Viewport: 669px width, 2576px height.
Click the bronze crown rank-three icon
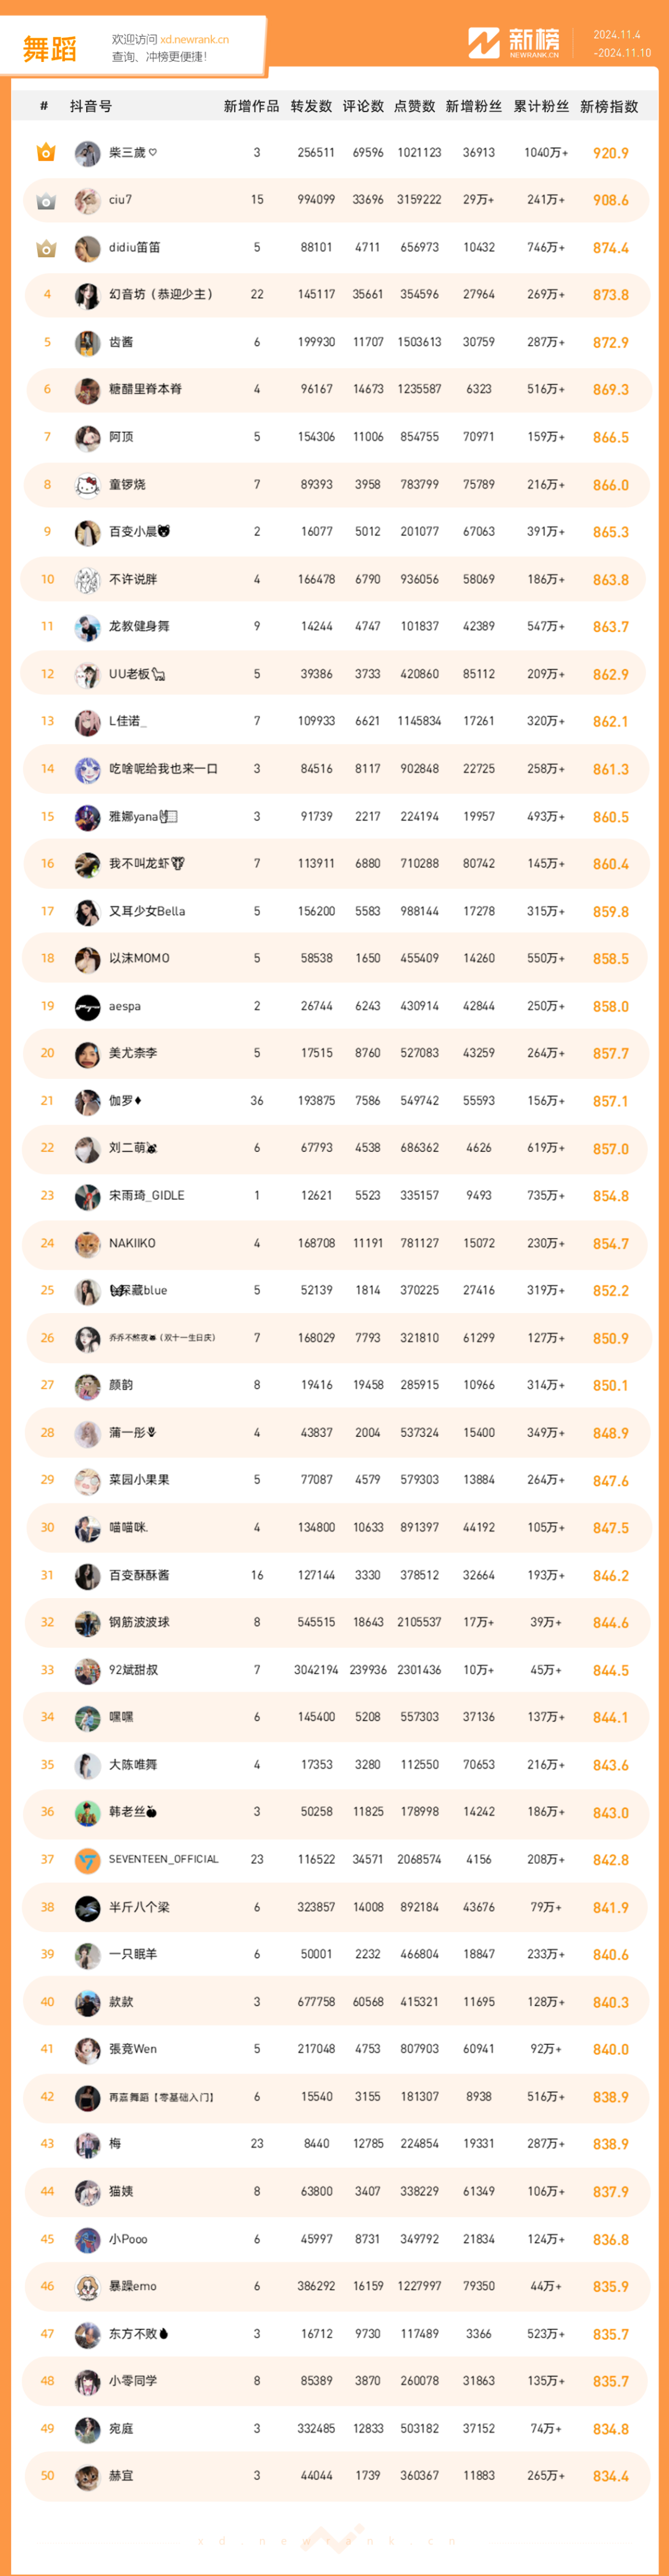tap(46, 248)
